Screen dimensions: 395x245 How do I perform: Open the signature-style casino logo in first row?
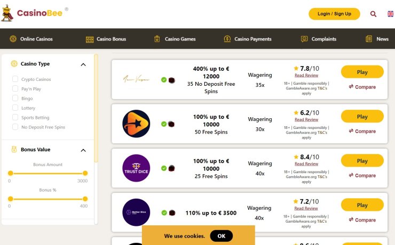pyautogui.click(x=136, y=79)
